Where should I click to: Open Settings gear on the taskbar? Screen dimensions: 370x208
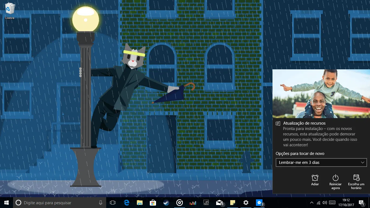246,203
